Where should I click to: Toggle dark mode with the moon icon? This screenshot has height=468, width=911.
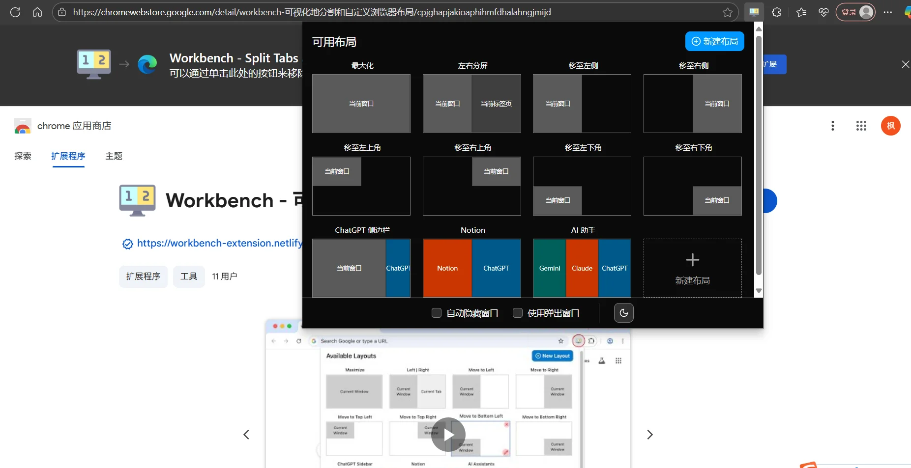(624, 313)
